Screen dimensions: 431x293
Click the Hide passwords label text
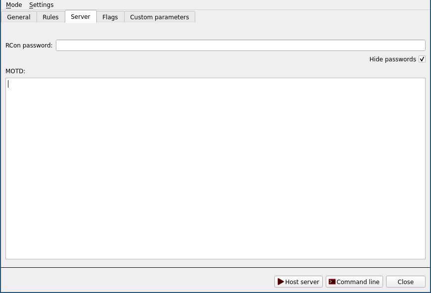(392, 59)
